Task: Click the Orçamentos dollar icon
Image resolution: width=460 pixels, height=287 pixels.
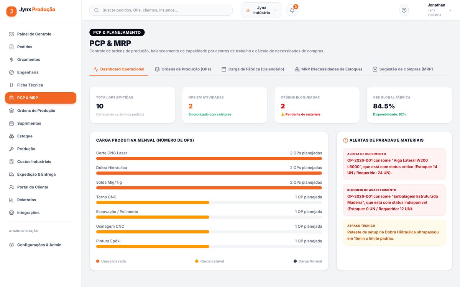Action: click(11, 60)
